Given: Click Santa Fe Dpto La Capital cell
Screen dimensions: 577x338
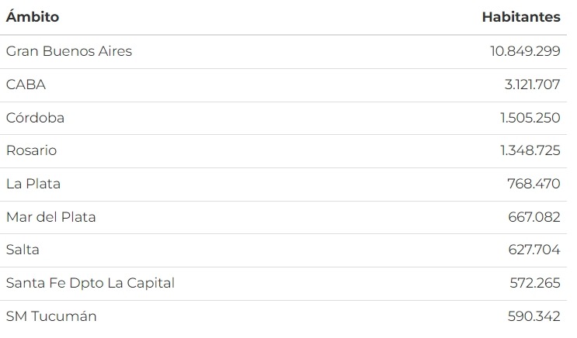Looking at the screenshot, I should point(90,283).
